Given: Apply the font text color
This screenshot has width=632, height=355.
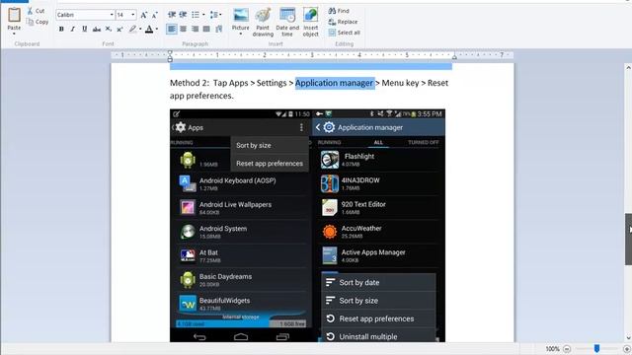Looking at the screenshot, I should [x=149, y=29].
